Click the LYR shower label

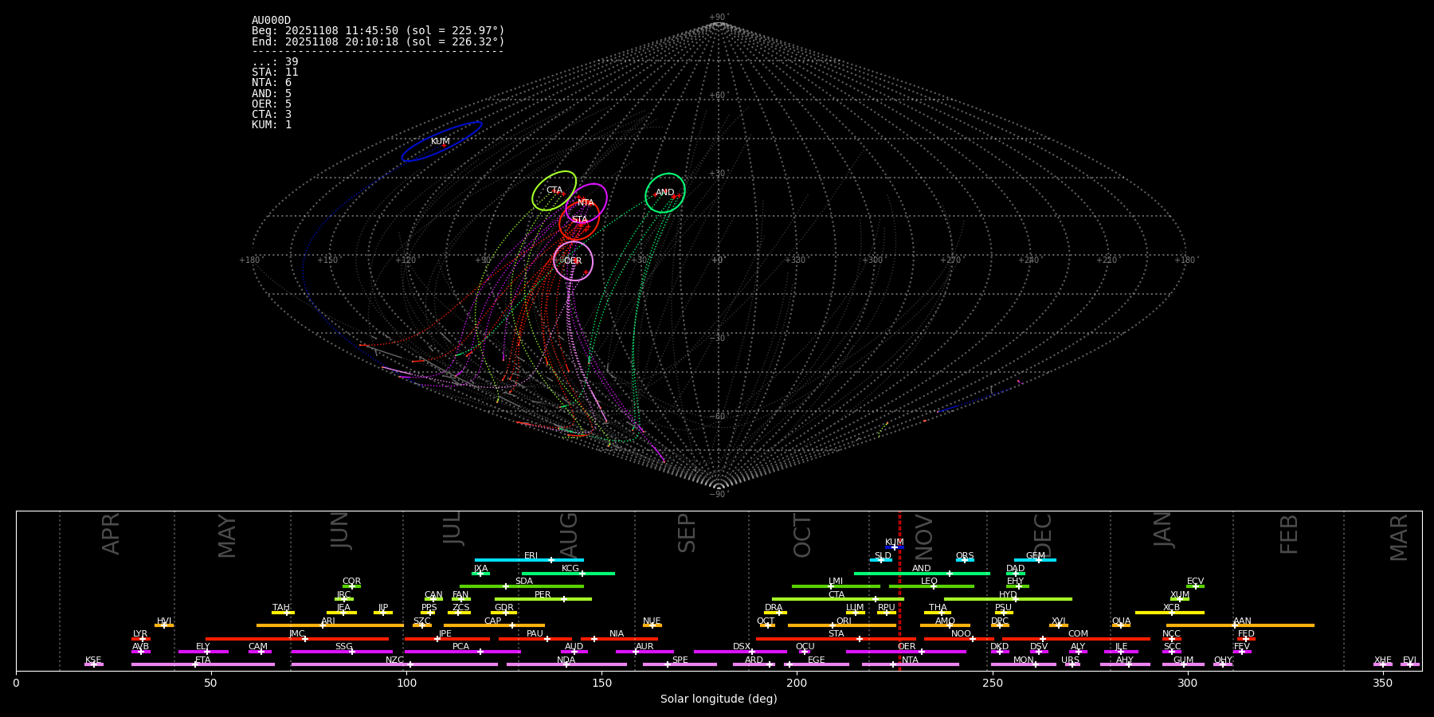pyautogui.click(x=140, y=634)
